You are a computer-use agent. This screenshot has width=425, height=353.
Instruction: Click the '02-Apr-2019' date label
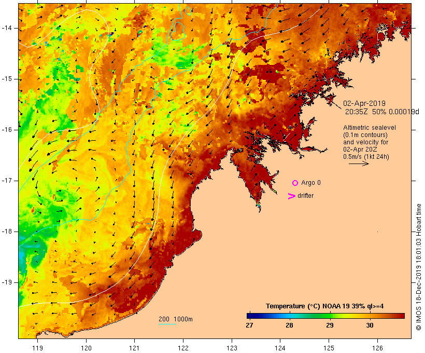click(364, 103)
